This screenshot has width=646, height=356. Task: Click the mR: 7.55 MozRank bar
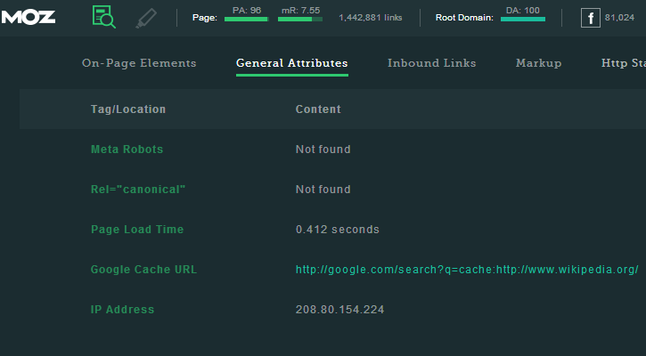(x=300, y=19)
